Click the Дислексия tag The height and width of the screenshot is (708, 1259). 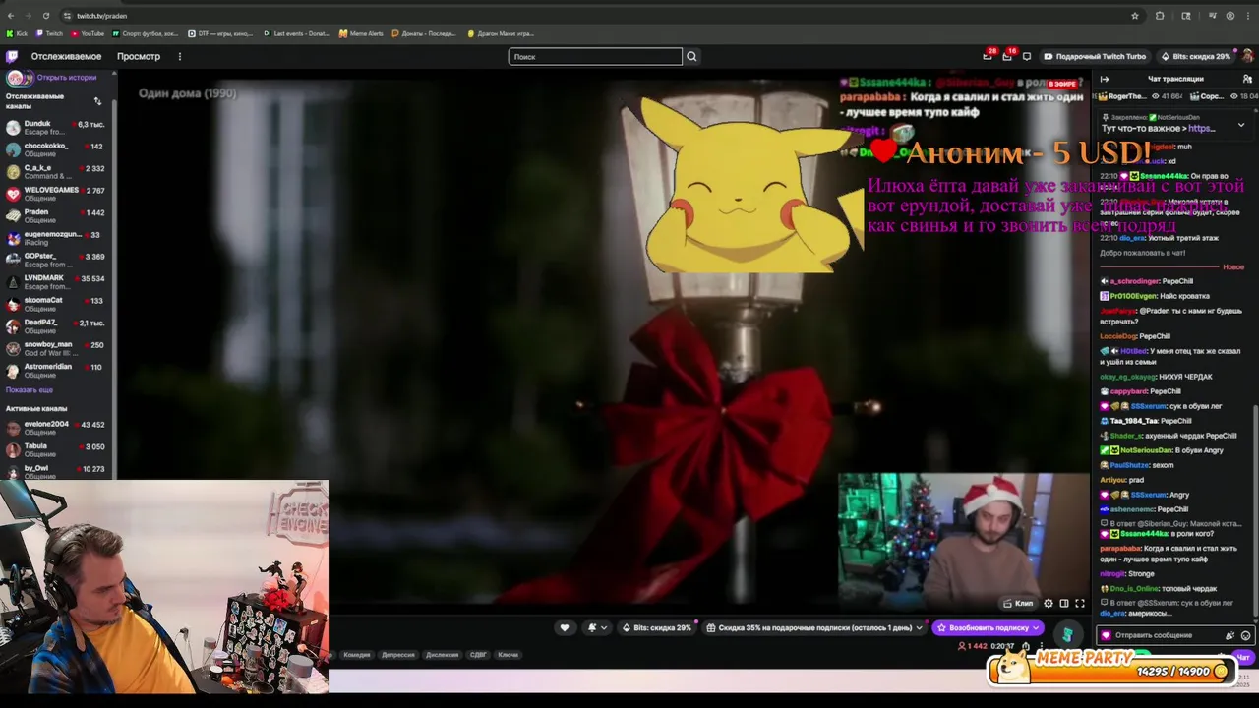click(x=443, y=655)
